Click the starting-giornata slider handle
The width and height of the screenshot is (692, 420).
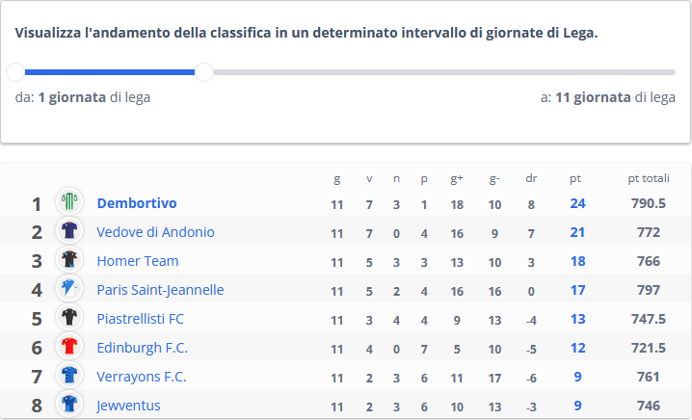click(x=15, y=72)
